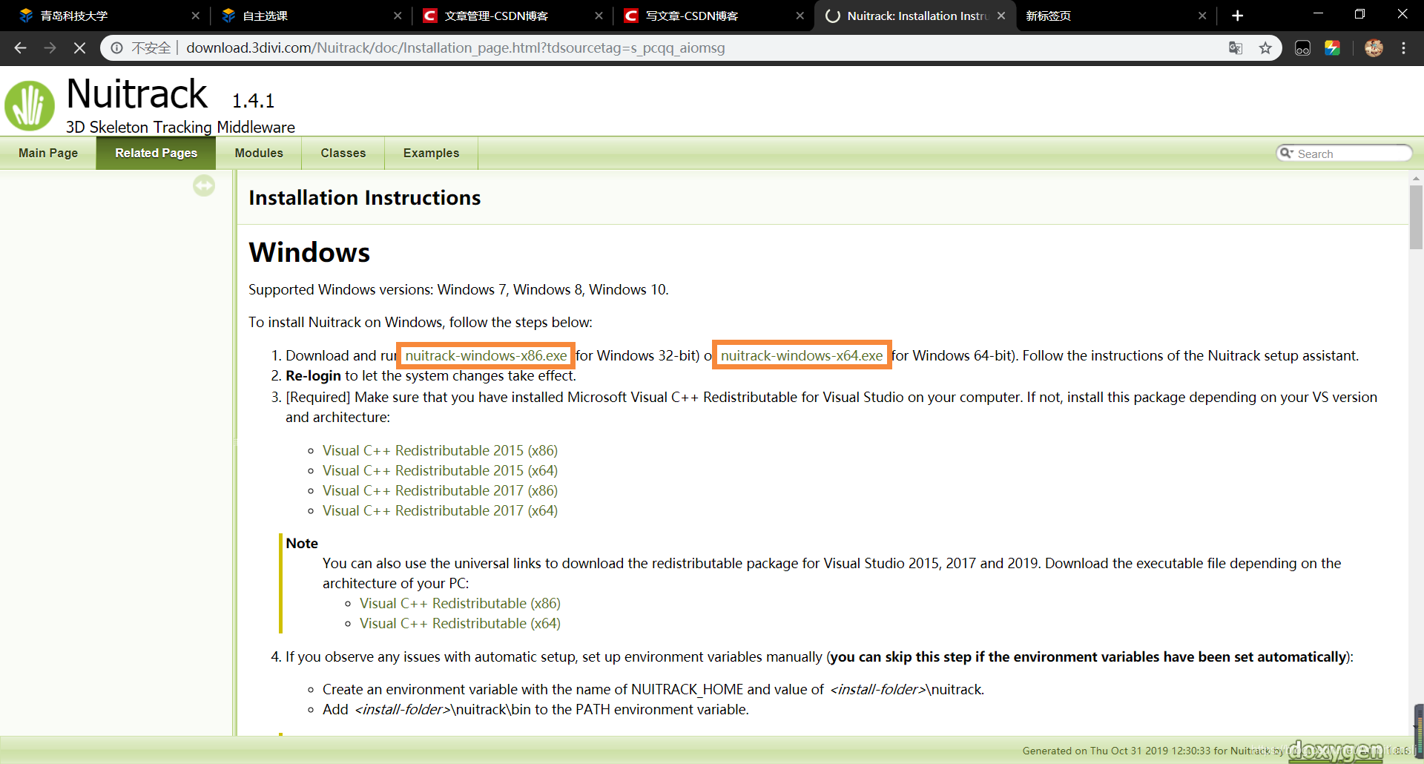
Task: Open the Main Page menu item
Action: 48,153
